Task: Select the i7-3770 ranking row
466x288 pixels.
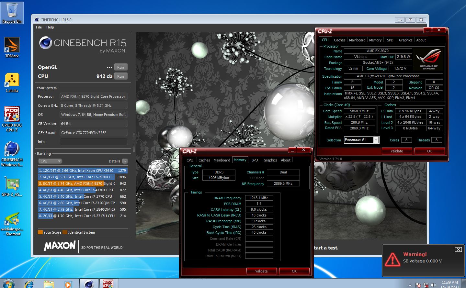Action: 83,196
